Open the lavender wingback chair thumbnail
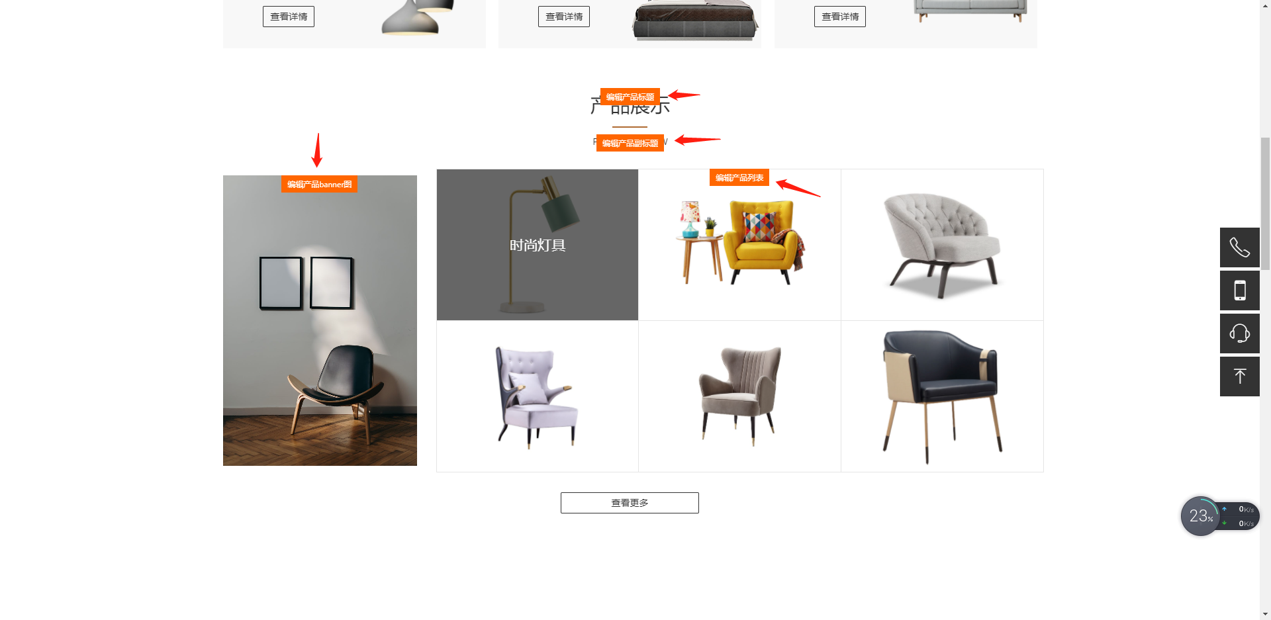This screenshot has width=1271, height=620. click(538, 396)
